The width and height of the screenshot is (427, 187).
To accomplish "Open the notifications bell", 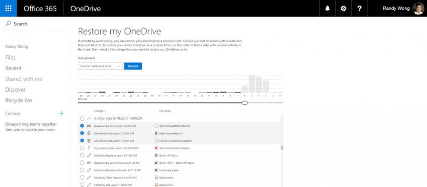I will (x=328, y=8).
